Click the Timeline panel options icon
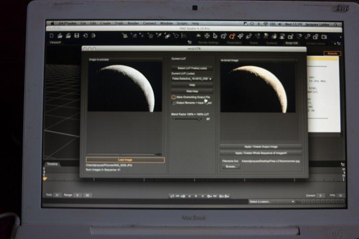The height and width of the screenshot is (239, 359). tap(342, 164)
